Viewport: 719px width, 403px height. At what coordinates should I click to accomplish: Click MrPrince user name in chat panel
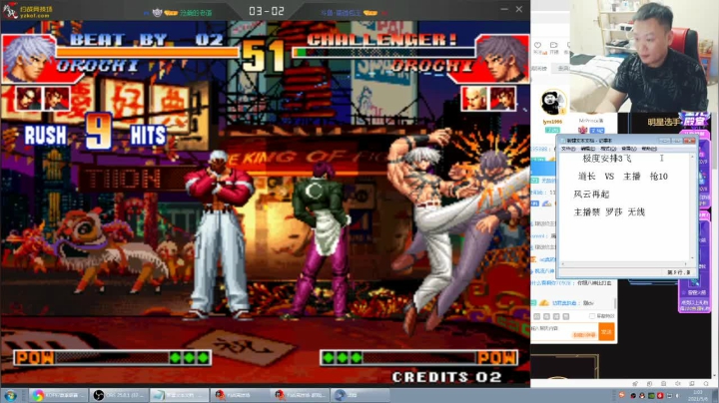tap(591, 121)
